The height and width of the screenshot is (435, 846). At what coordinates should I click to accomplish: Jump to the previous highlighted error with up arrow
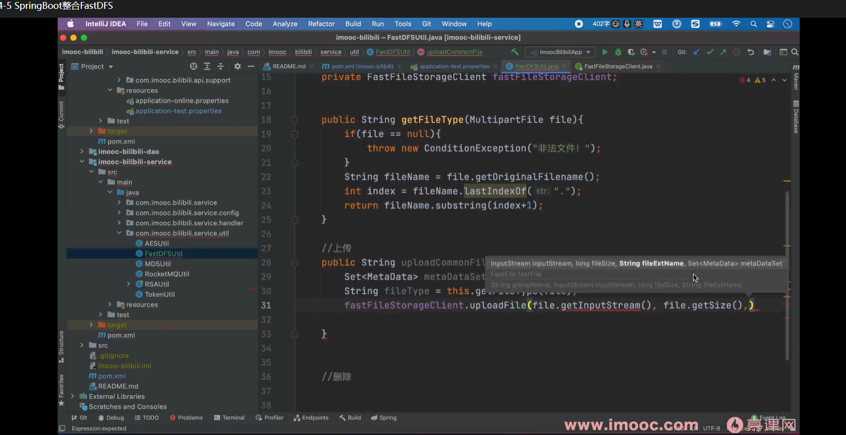774,80
